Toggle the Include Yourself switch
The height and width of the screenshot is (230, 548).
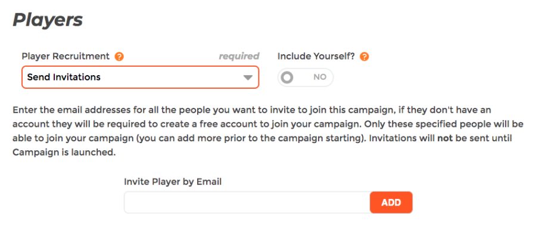click(306, 77)
